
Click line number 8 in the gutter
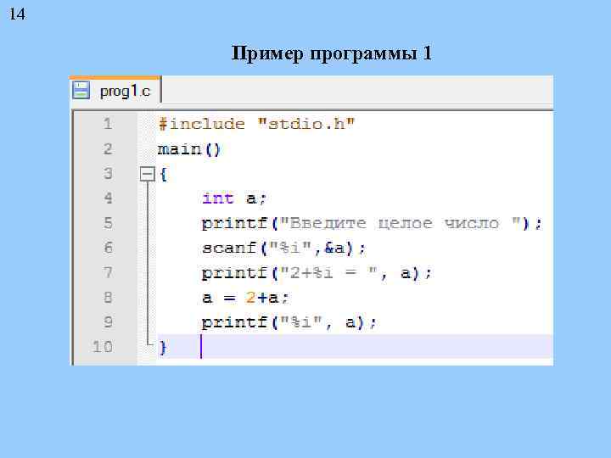[x=109, y=298]
